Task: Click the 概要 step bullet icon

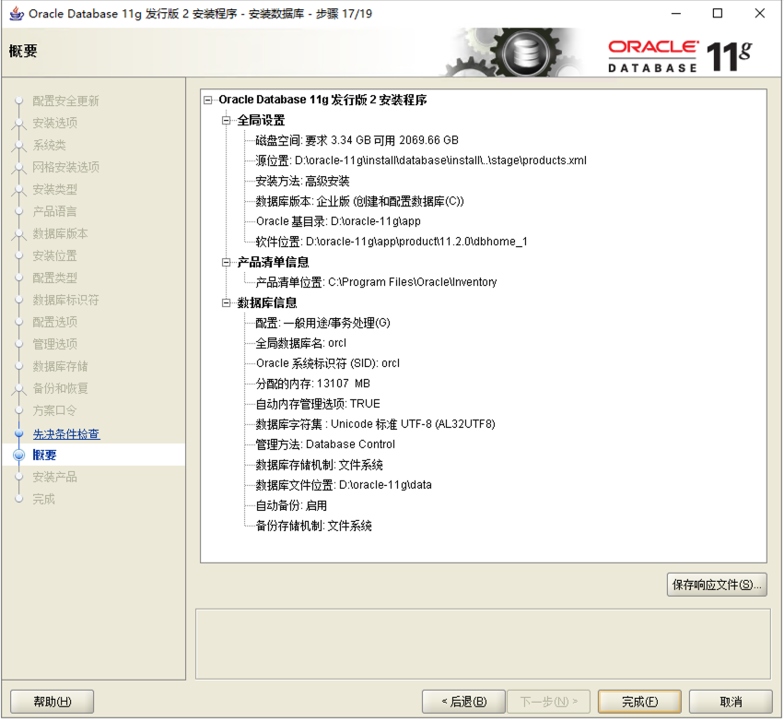Action: [x=18, y=456]
